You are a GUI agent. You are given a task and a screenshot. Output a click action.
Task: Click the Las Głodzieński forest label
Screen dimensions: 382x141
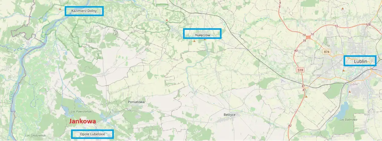point(36,135)
